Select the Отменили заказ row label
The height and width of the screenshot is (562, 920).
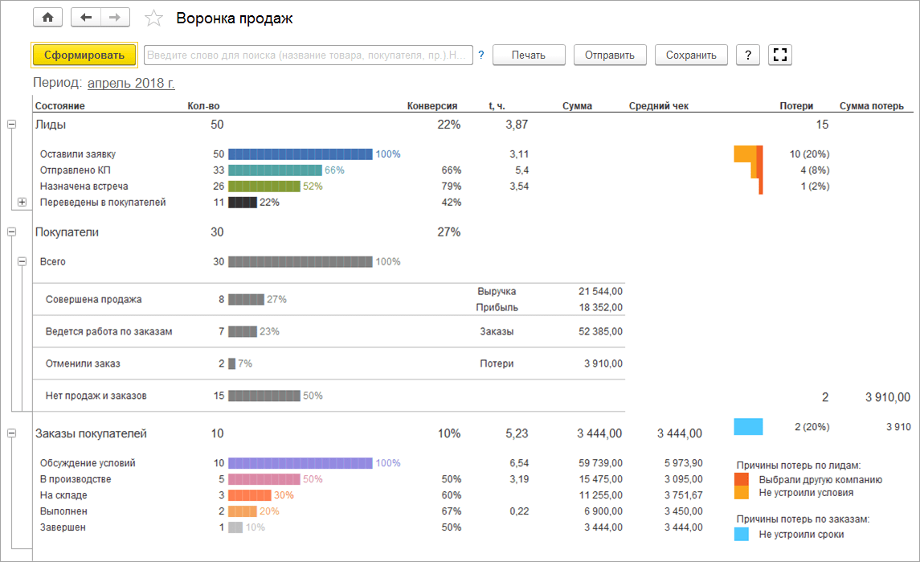pos(83,363)
